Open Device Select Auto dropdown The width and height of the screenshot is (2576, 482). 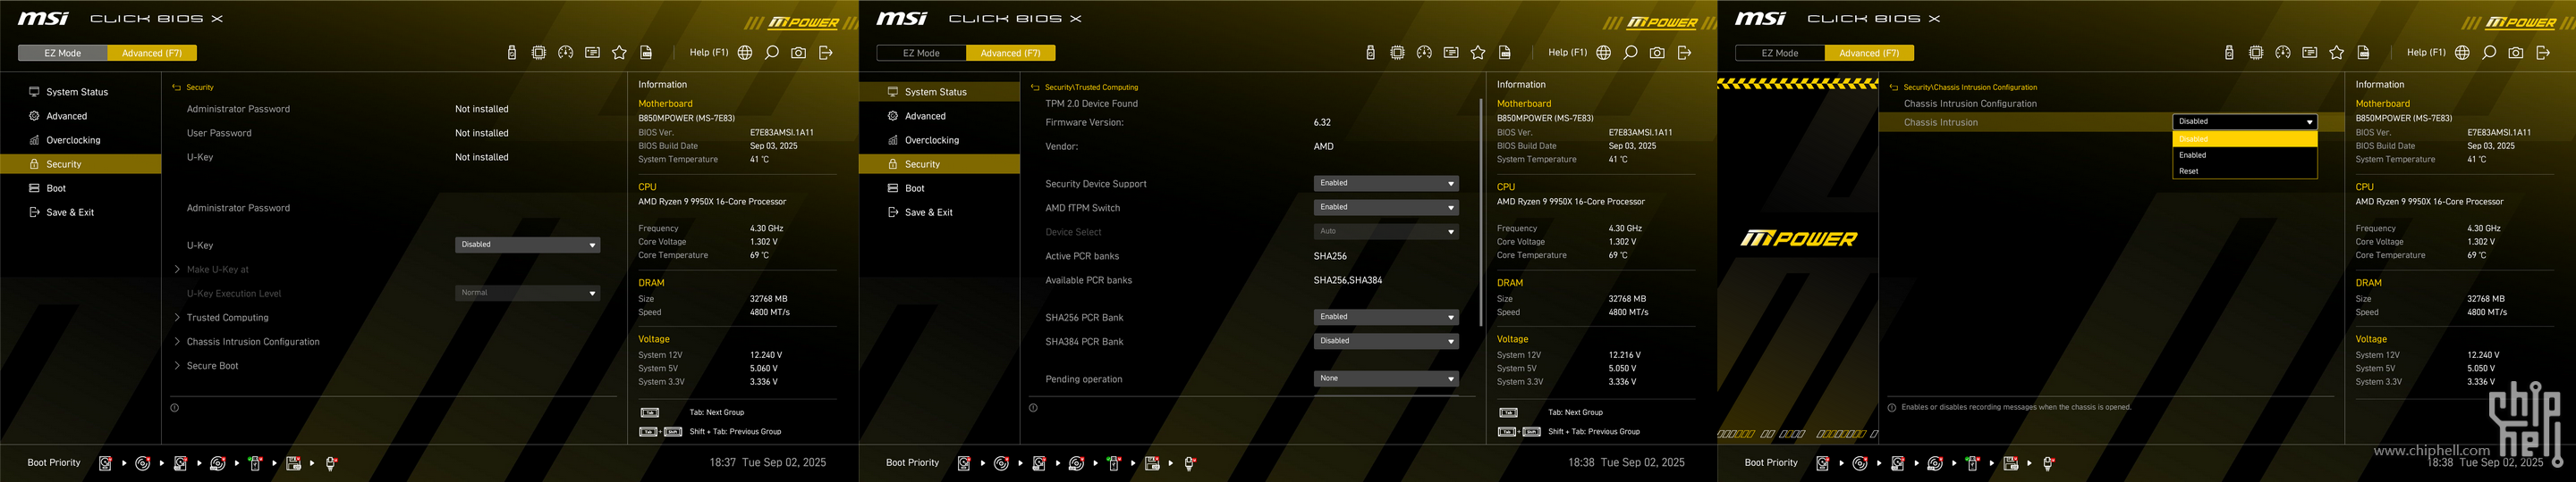[x=1386, y=231]
